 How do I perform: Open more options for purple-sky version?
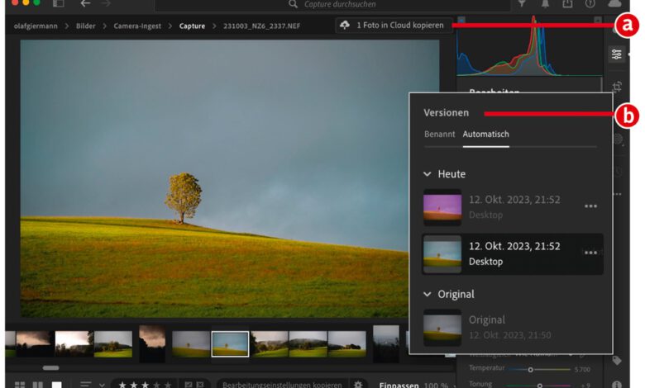[x=590, y=206]
